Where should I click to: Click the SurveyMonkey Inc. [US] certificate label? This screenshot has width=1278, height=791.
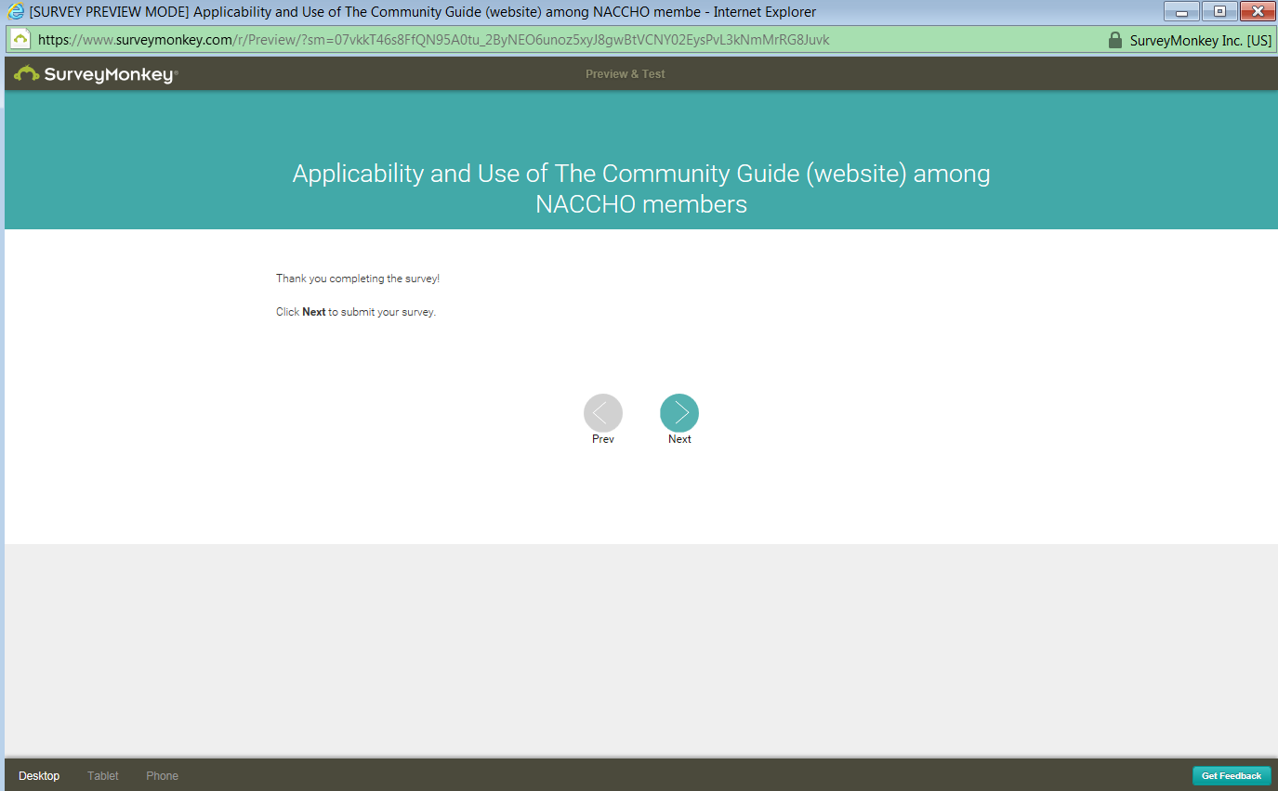(1201, 40)
